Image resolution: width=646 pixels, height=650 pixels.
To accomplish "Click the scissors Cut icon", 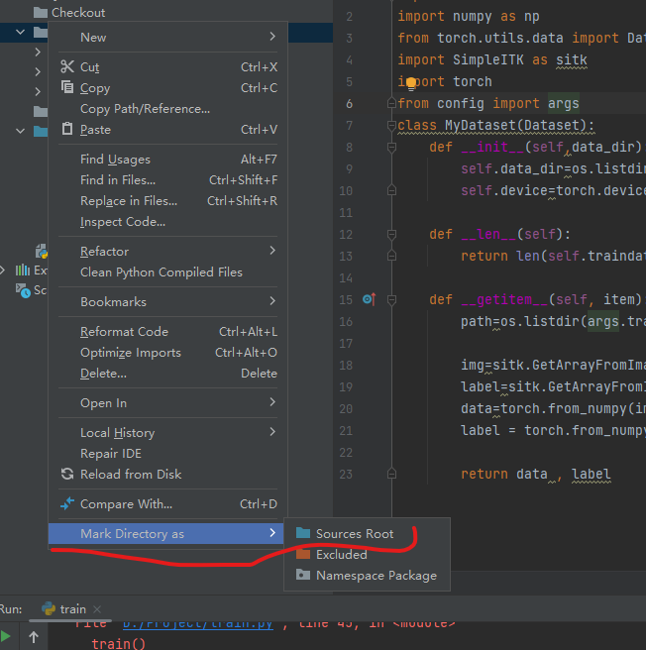I will pos(67,66).
